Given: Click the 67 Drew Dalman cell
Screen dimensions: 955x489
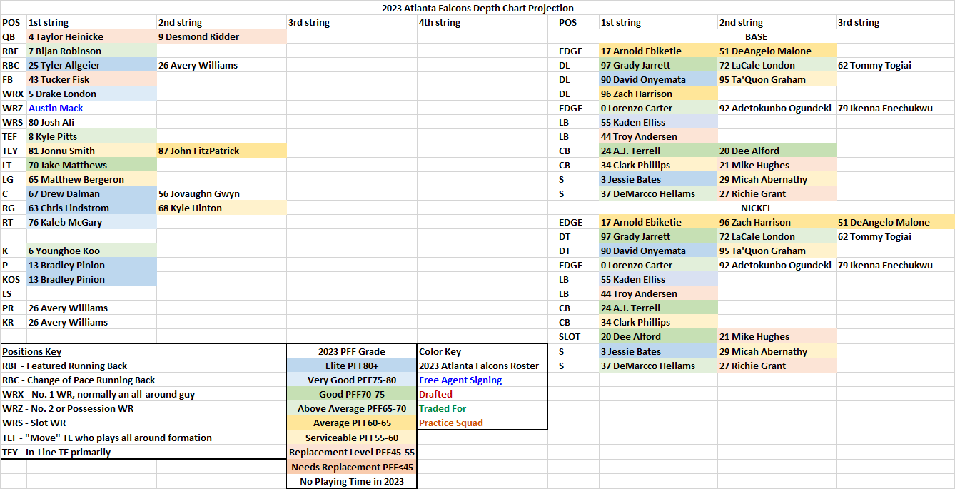Looking at the screenshot, I should click(91, 193).
